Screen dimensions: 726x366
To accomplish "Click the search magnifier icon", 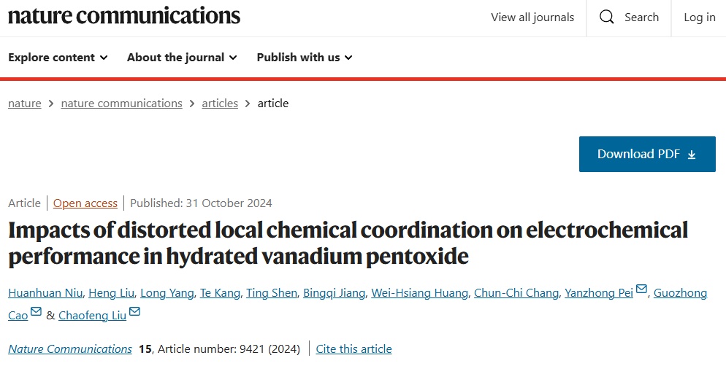I will pyautogui.click(x=606, y=17).
